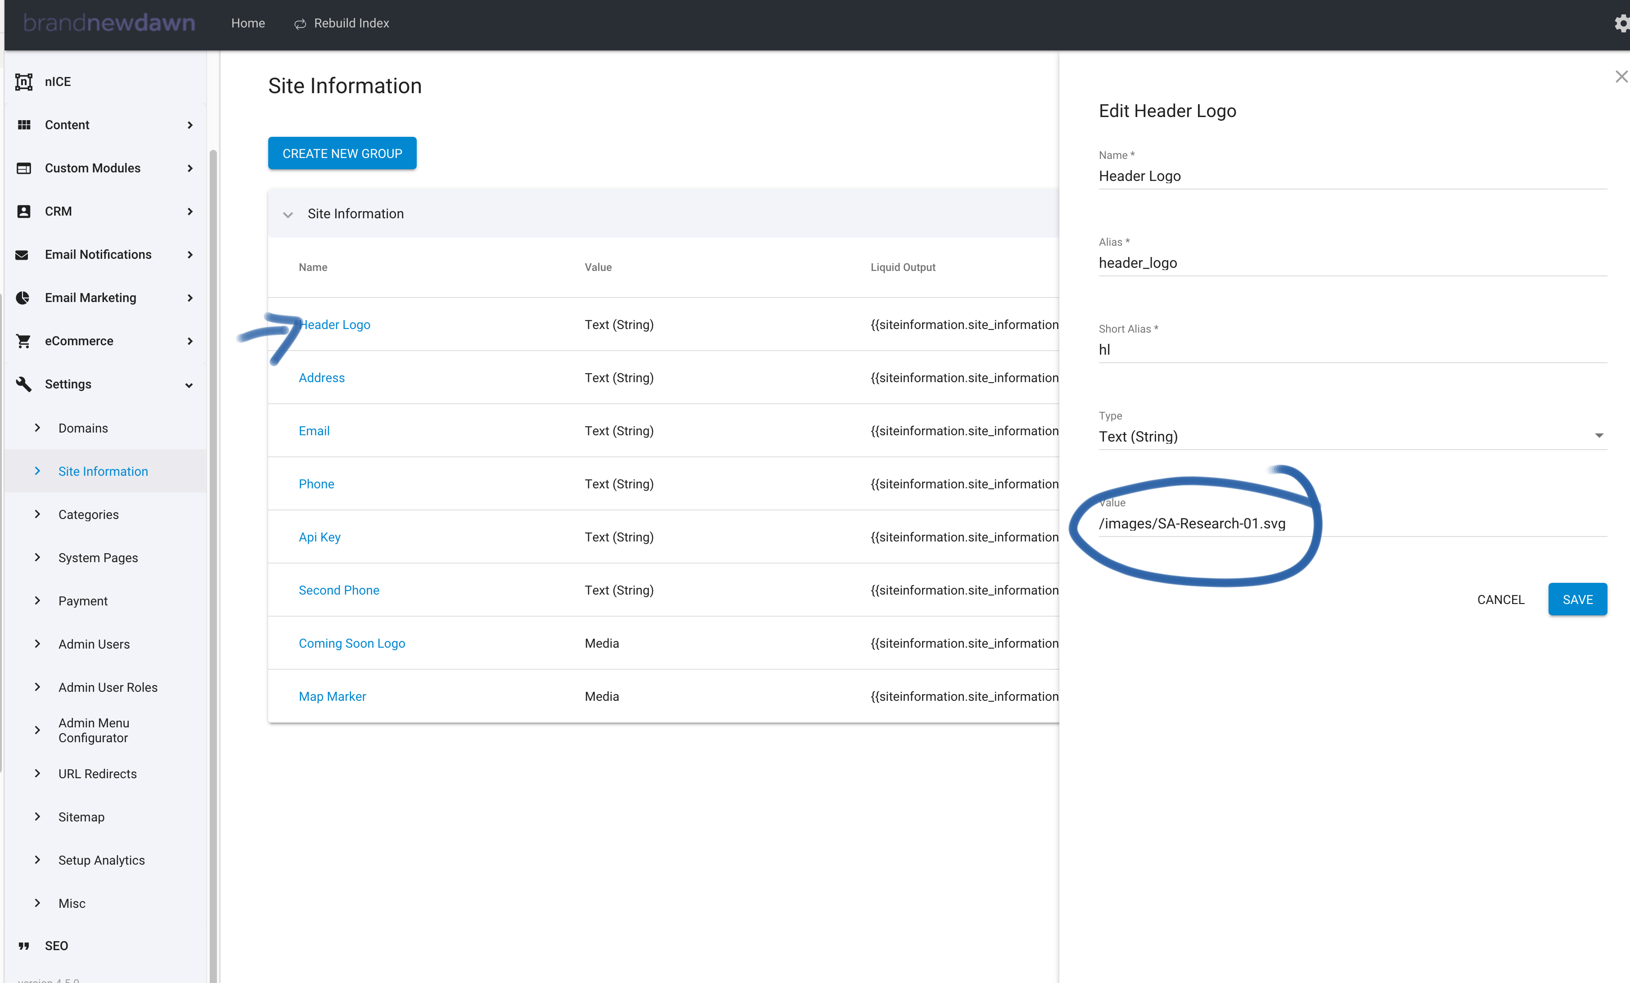Click Map Marker's Media value cell

tap(601, 696)
